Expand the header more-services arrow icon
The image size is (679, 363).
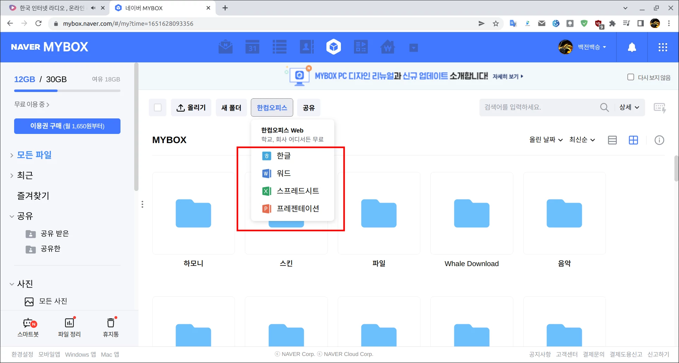click(x=414, y=48)
